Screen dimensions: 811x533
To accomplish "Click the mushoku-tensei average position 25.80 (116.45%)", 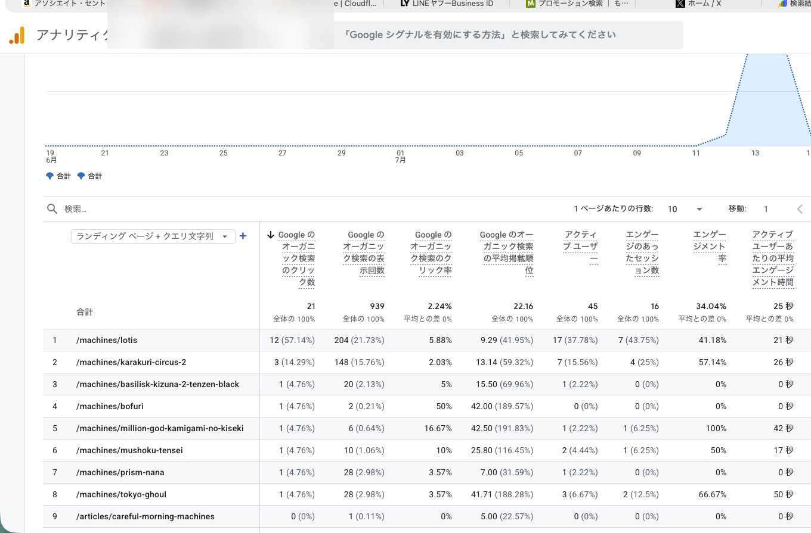I will pyautogui.click(x=502, y=450).
